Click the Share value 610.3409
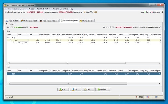Screen dimensions: 168x104 point(18,27)
